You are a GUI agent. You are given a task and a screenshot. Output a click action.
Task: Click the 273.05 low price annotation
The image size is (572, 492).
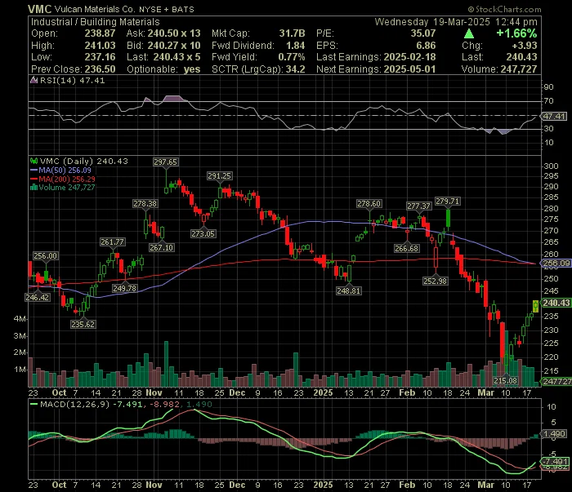pos(203,234)
